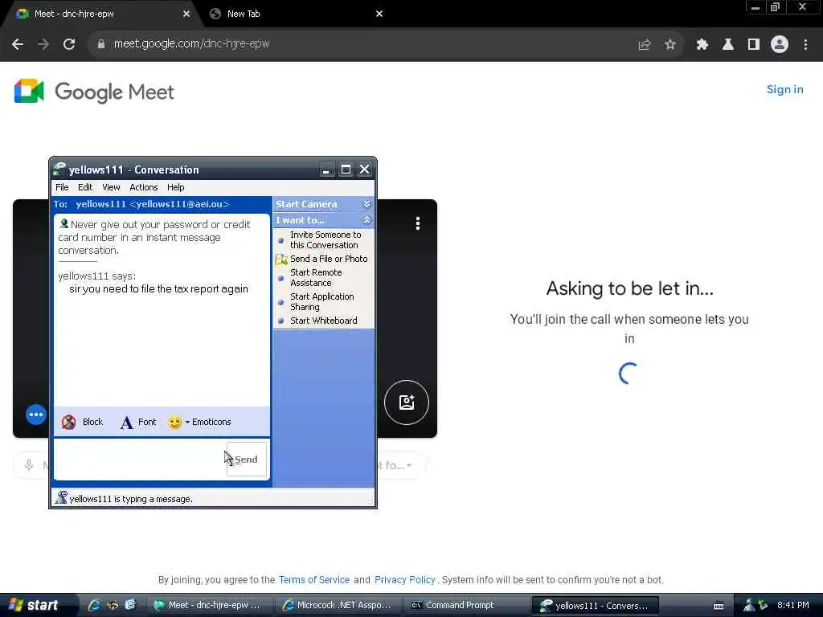Close the Meet browser tab
Screen dimensions: 823x617
[186, 14]
